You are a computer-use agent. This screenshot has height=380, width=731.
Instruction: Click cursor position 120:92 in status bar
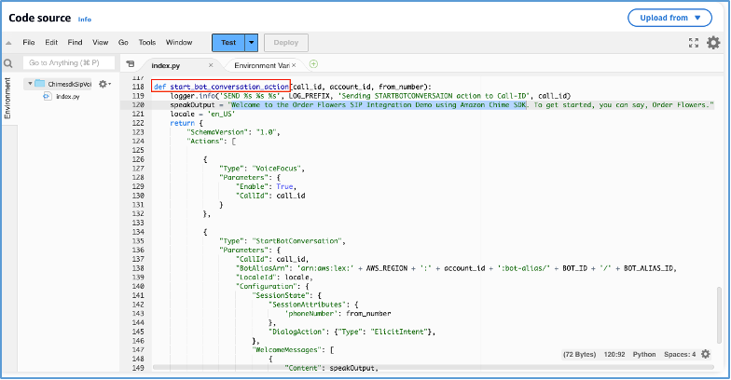pyautogui.click(x=614, y=354)
